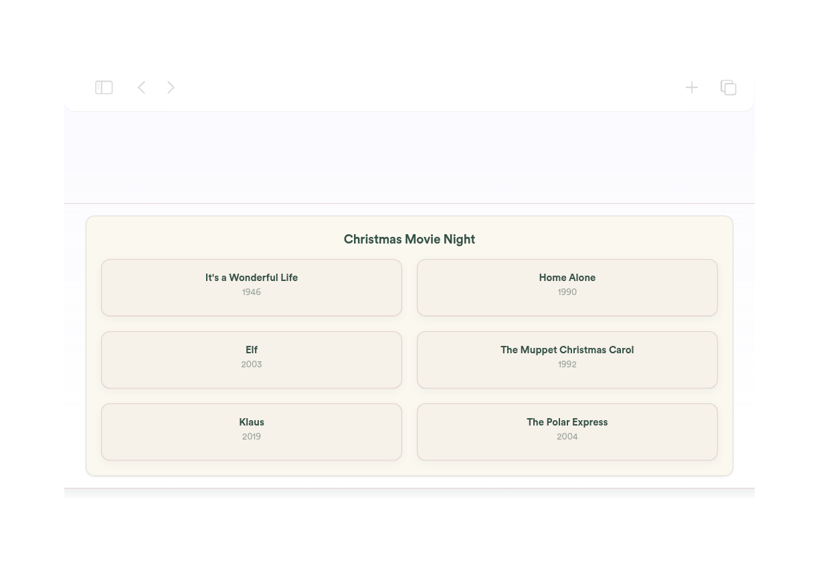Screen dimensions: 819x562
Task: Click the 2019 year under Klaus
Action: (x=252, y=437)
